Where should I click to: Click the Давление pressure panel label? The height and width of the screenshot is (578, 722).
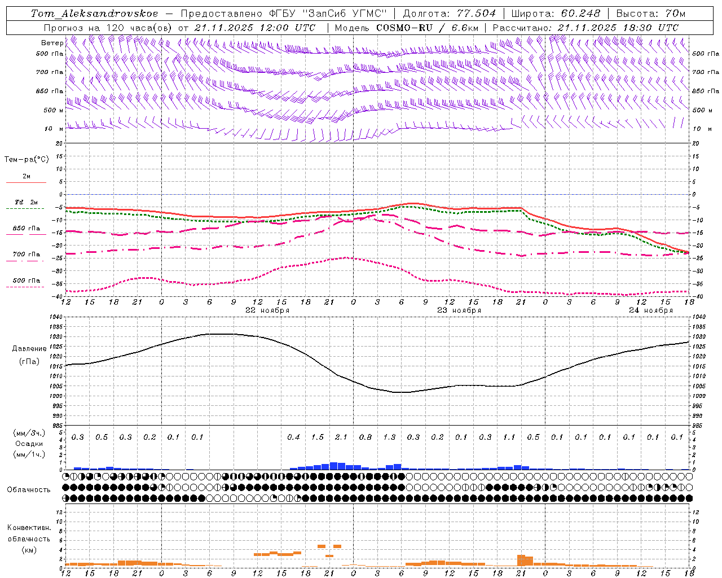(29, 349)
